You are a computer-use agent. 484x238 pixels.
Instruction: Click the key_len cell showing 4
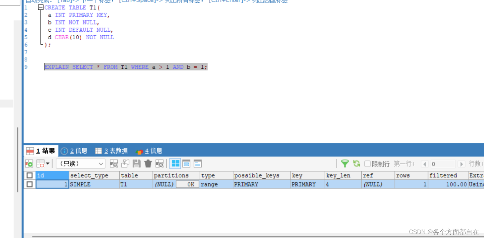[x=343, y=184]
